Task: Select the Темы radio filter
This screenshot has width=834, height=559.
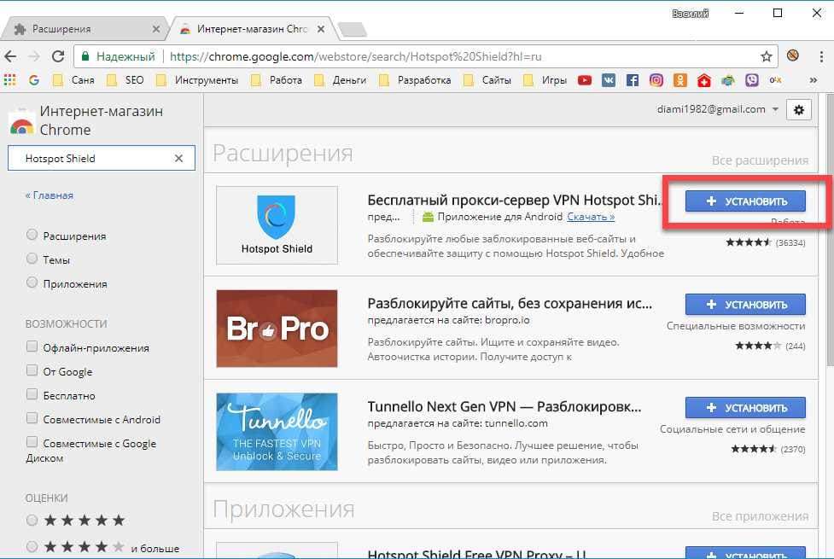Action: 32,259
